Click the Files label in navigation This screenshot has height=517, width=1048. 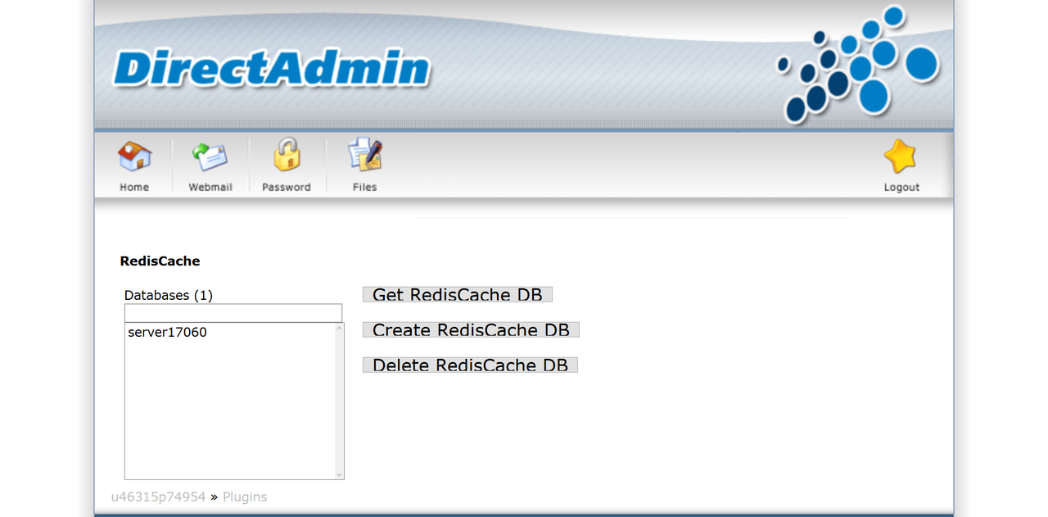pyautogui.click(x=364, y=188)
